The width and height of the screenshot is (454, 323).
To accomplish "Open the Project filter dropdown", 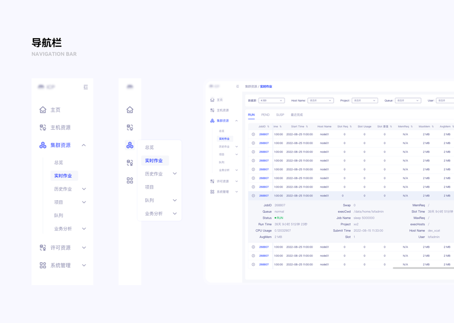I will [x=365, y=101].
